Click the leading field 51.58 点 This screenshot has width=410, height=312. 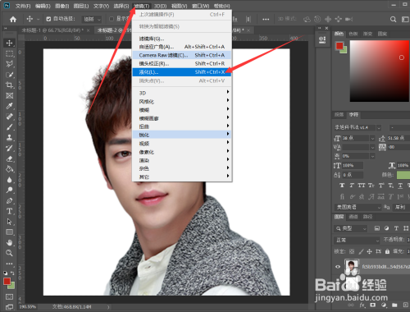click(x=398, y=138)
